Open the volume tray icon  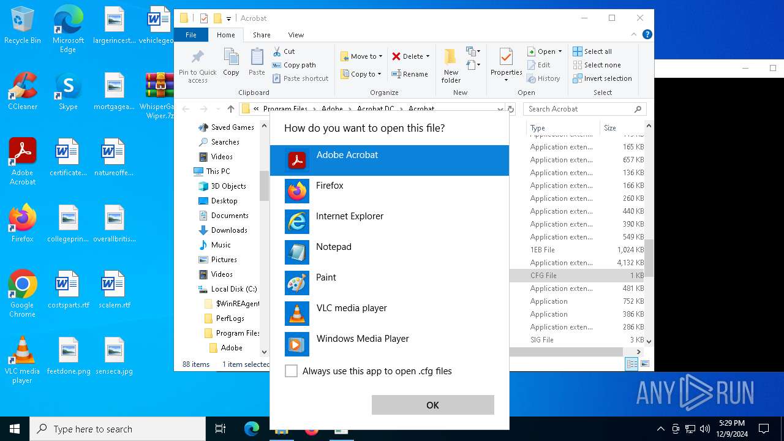pos(704,429)
